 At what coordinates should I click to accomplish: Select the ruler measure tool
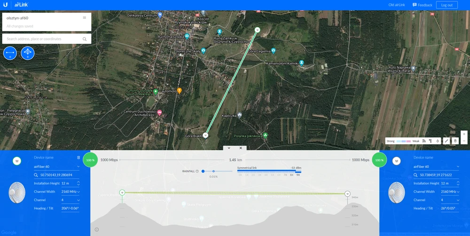pyautogui.click(x=446, y=141)
